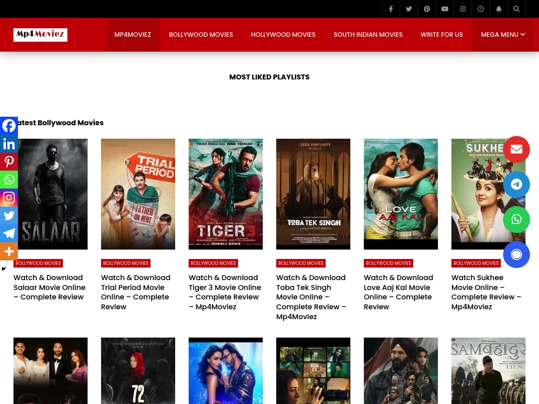Share via LinkedIn in left sidebar
Image resolution: width=539 pixels, height=404 pixels.
tap(9, 144)
